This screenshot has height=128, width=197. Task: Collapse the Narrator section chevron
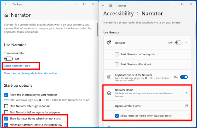click(186, 43)
